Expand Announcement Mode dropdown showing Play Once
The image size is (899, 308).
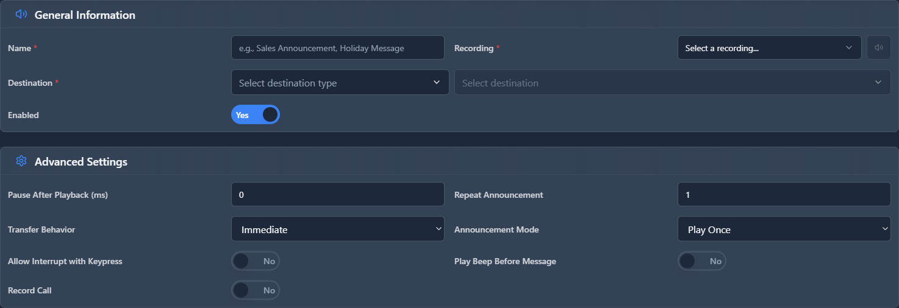click(784, 229)
